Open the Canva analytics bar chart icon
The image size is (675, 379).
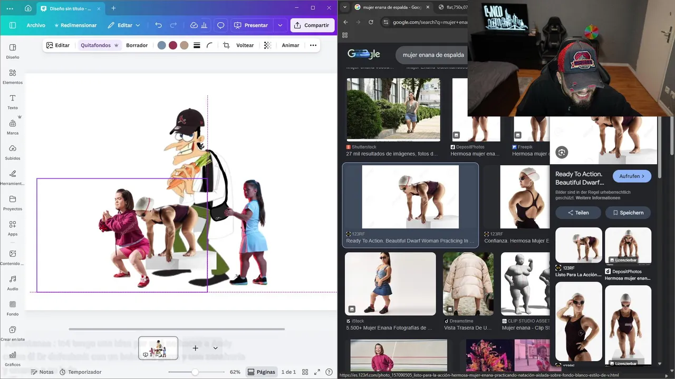coord(204,25)
